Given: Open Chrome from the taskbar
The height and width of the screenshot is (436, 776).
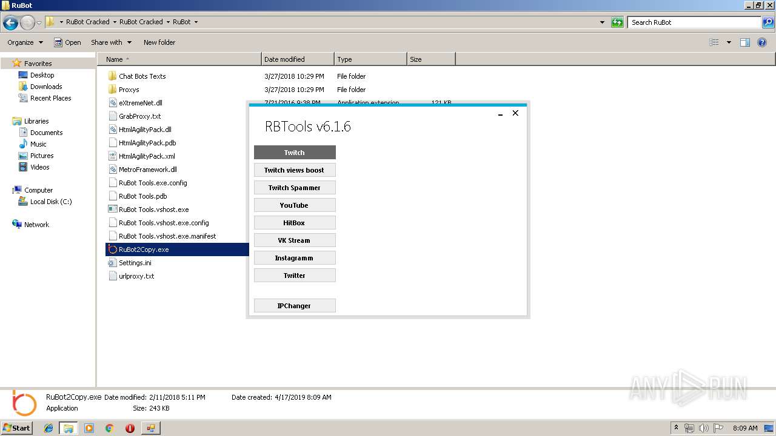Looking at the screenshot, I should 109,428.
